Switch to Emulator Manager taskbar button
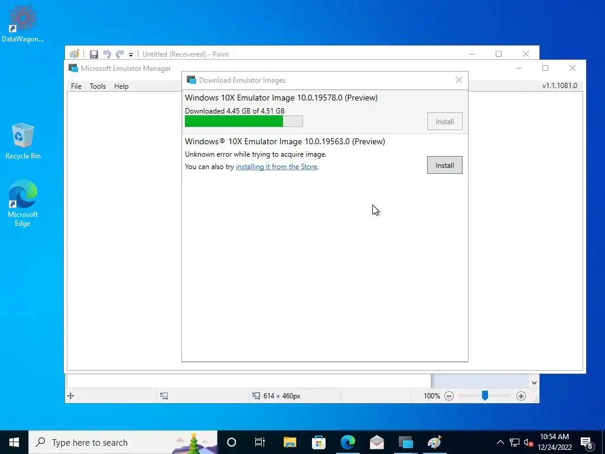This screenshot has height=454, width=605. click(x=405, y=442)
